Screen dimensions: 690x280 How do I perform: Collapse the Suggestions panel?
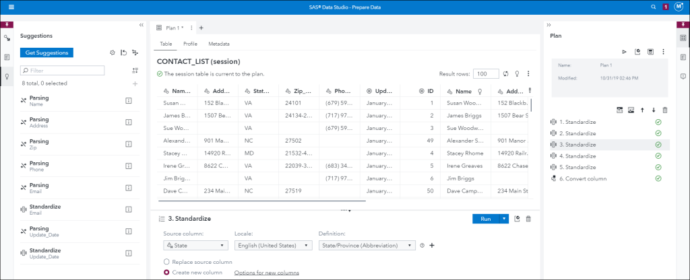pyautogui.click(x=142, y=25)
